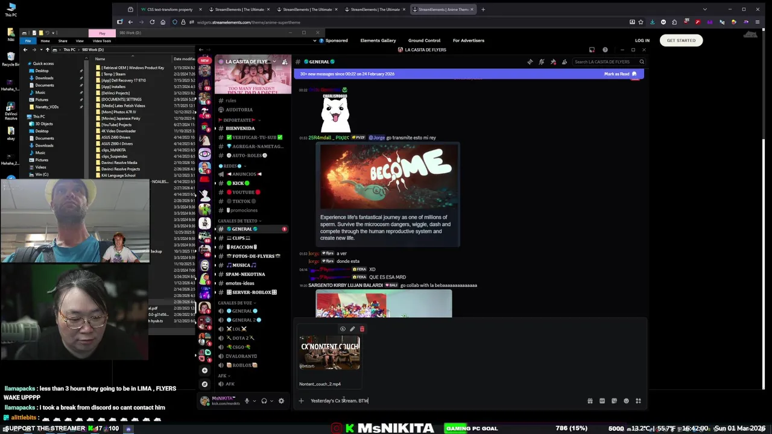
Task: Expand microphone input options arrow
Action: pyautogui.click(x=254, y=401)
